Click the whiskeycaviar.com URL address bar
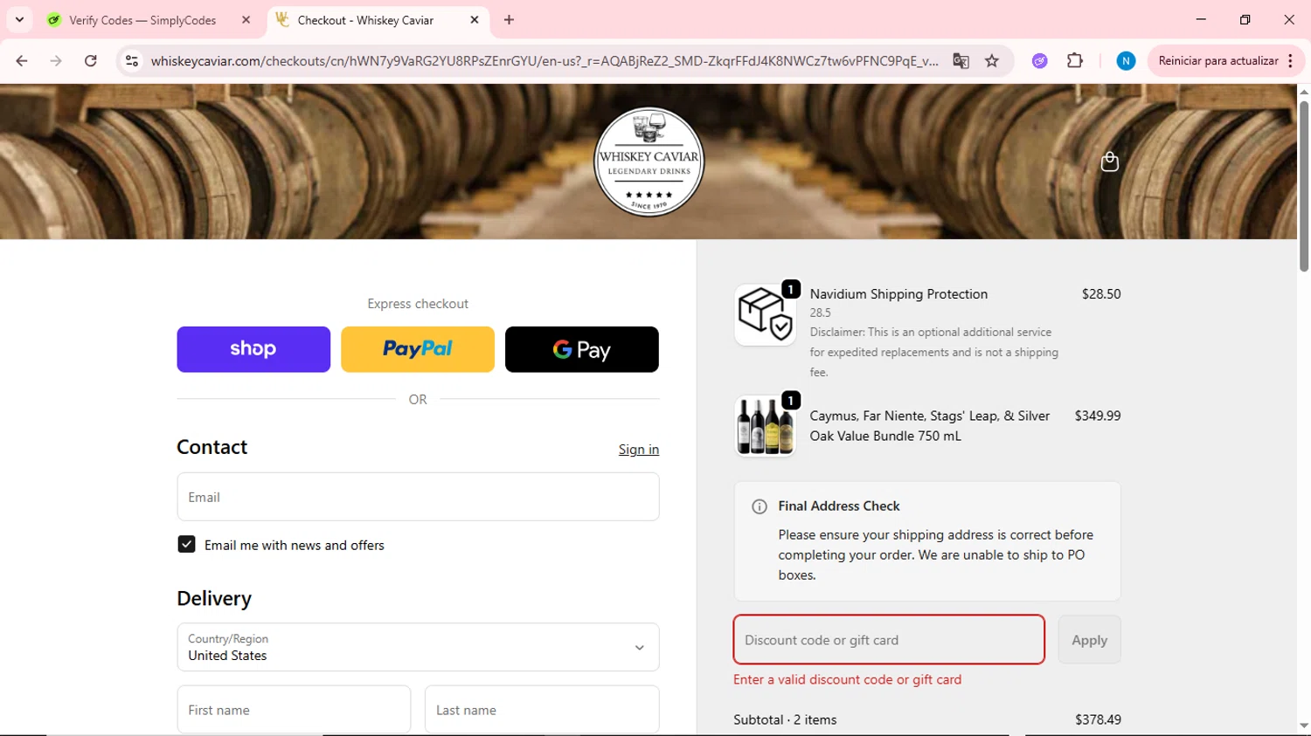The width and height of the screenshot is (1311, 736). [x=544, y=61]
